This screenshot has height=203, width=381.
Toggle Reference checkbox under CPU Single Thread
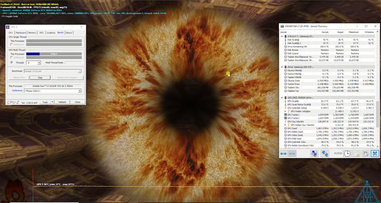coord(12,45)
